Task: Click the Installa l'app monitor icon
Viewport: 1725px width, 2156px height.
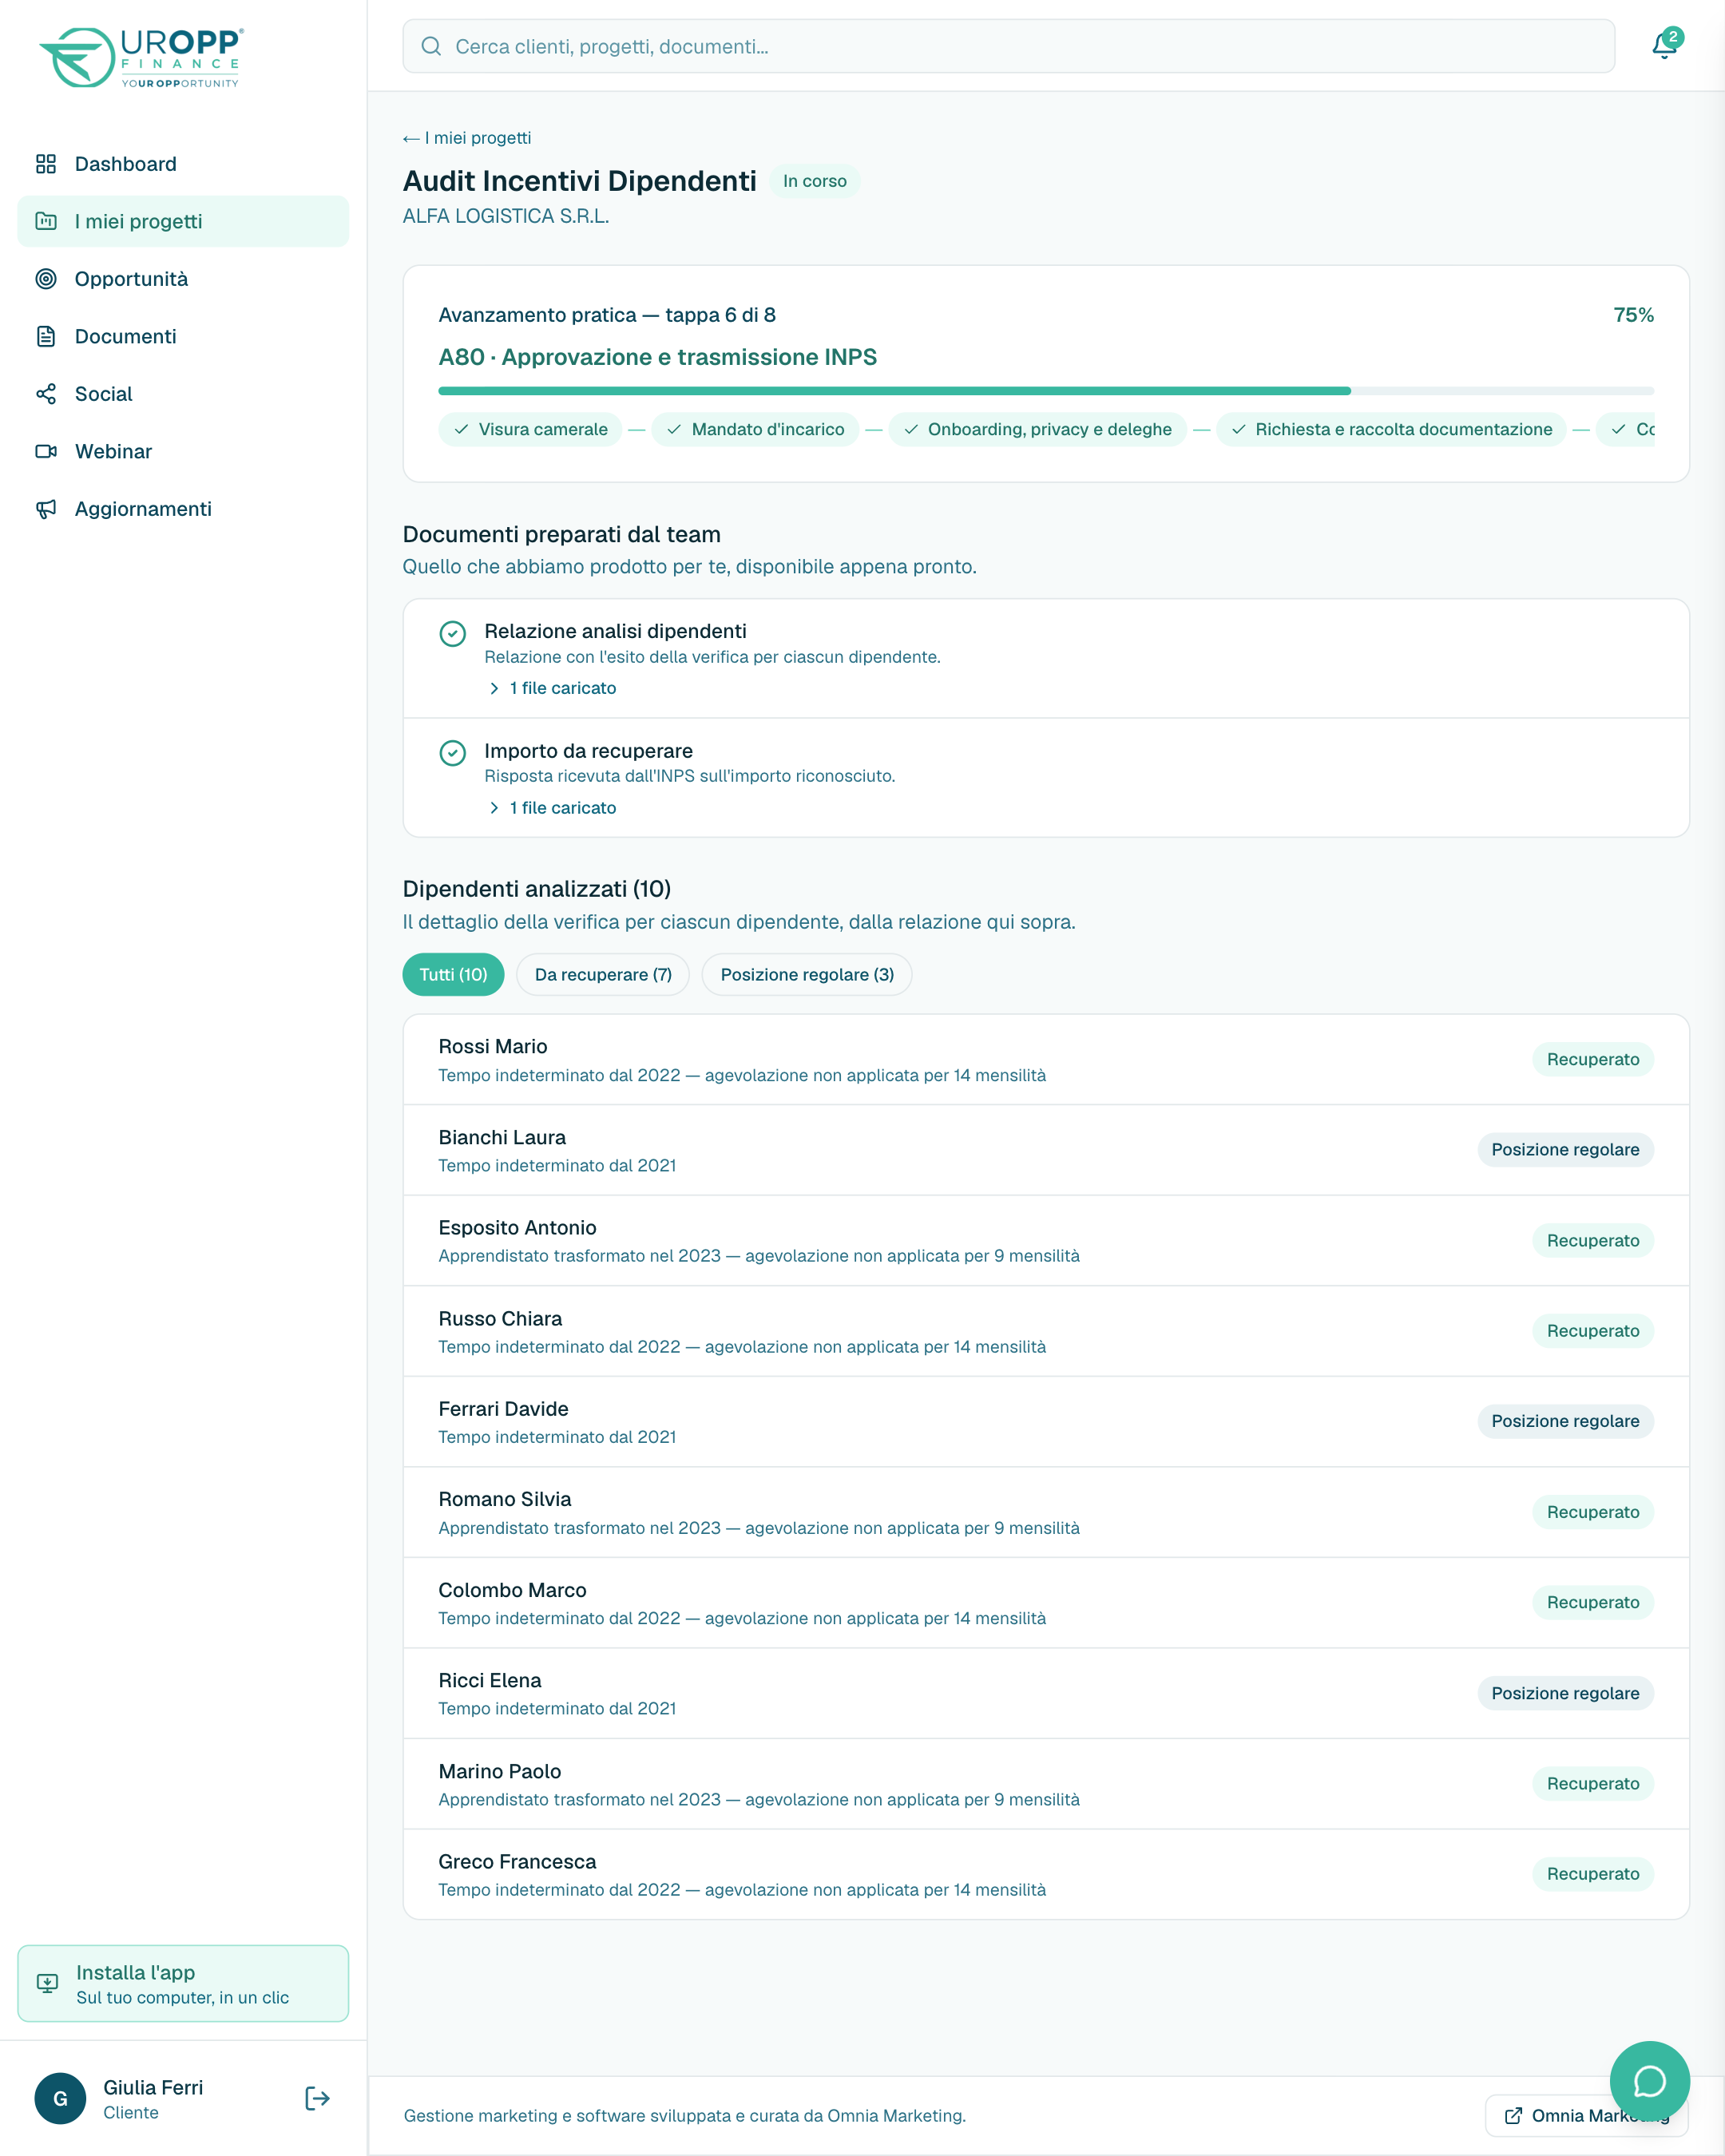Action: click(47, 1983)
